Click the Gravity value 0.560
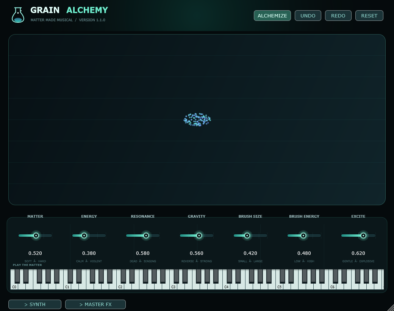This screenshot has height=311, width=394. 197,253
